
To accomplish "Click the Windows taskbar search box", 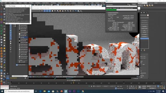I will [19, 91].
